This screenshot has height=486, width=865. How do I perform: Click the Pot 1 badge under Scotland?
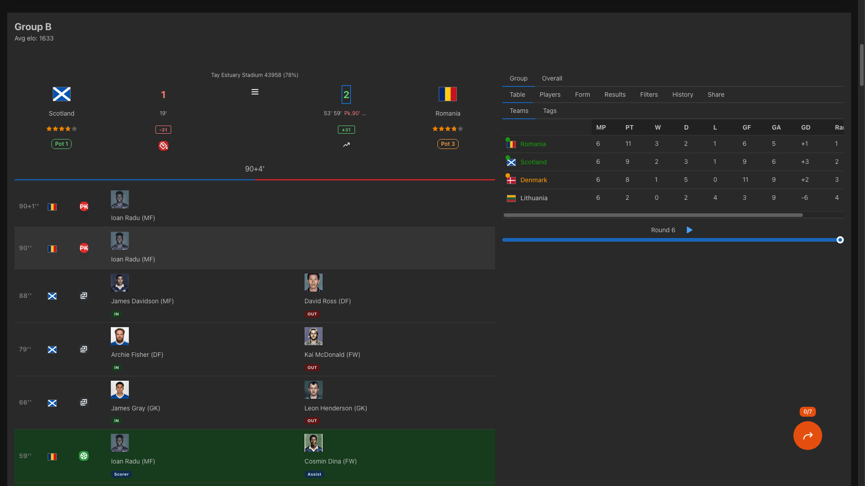click(61, 144)
